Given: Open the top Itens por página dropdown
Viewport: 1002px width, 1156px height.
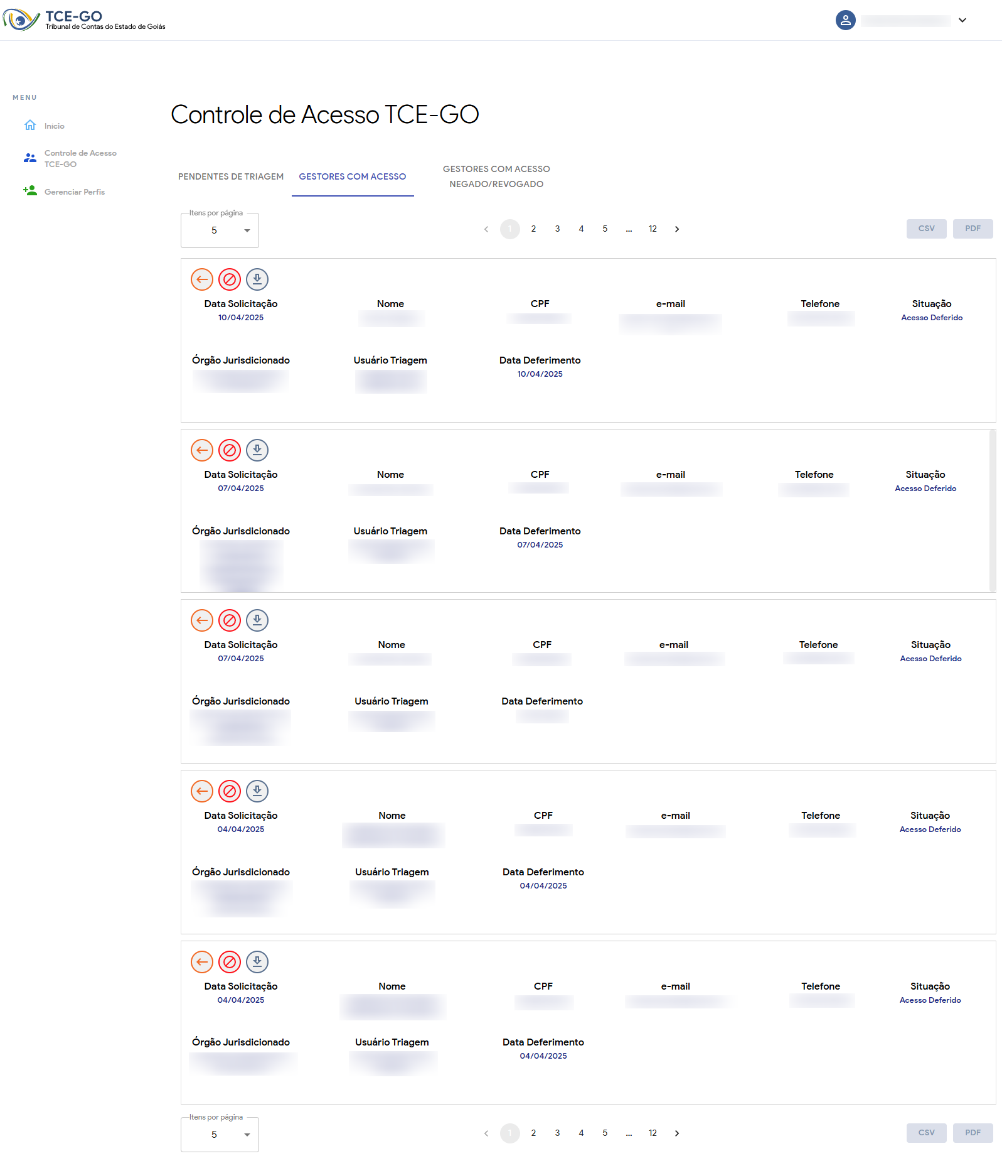Looking at the screenshot, I should point(220,230).
